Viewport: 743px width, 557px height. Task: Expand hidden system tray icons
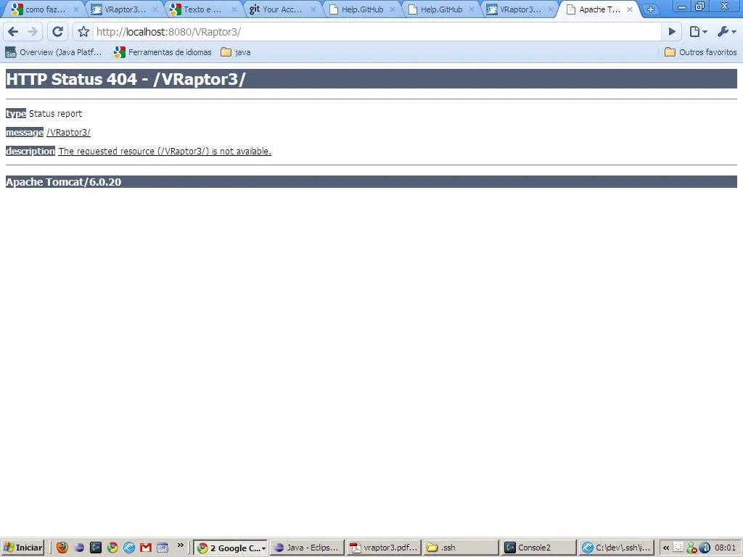pos(666,548)
